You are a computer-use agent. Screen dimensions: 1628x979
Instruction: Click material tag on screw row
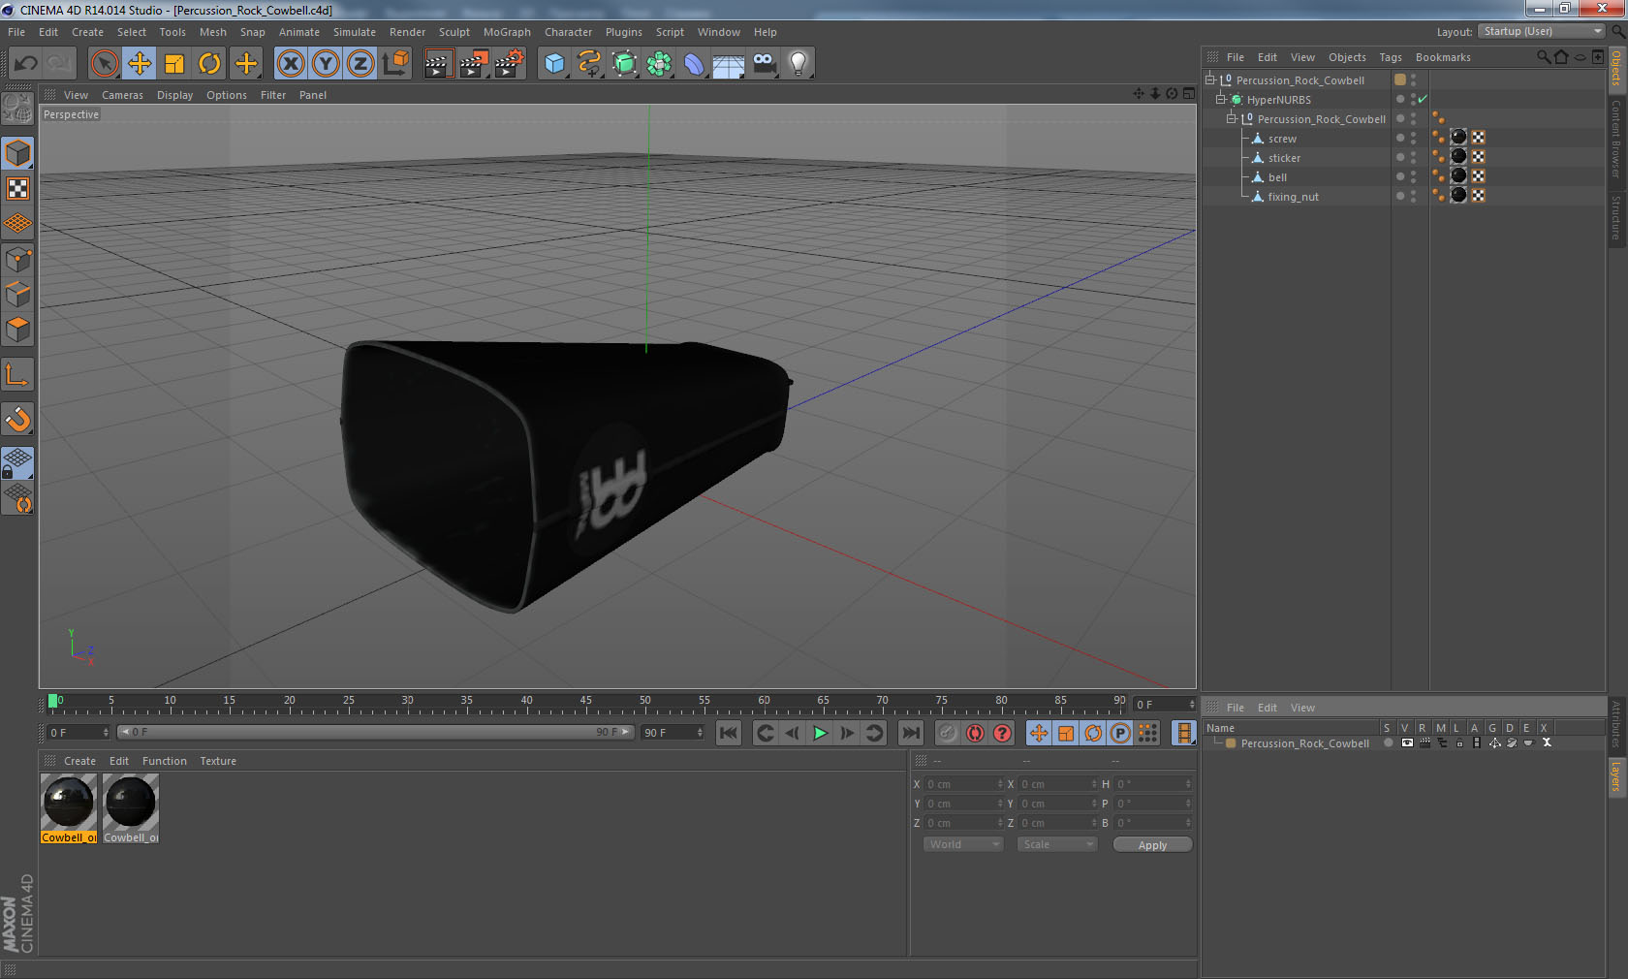point(1458,138)
